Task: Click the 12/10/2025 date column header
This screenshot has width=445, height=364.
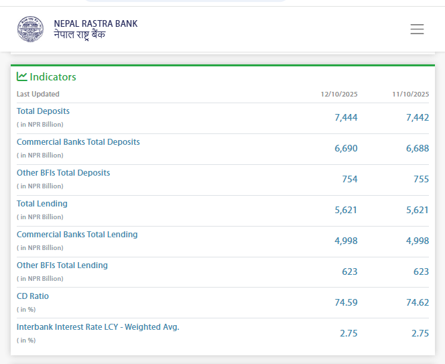Action: pyautogui.click(x=338, y=95)
